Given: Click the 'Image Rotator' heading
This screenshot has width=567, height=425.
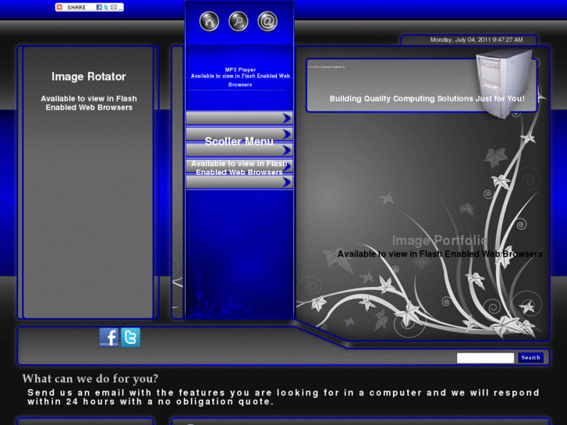Looking at the screenshot, I should click(89, 76).
